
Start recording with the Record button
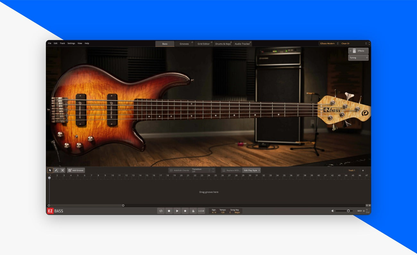pos(185,211)
